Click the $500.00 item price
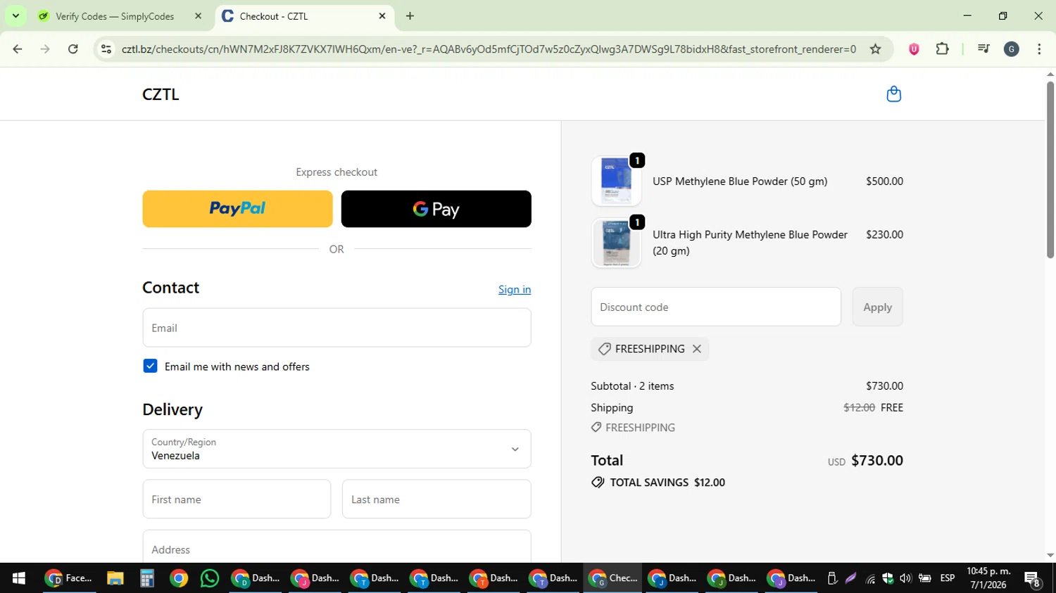This screenshot has height=593, width=1056. [884, 181]
